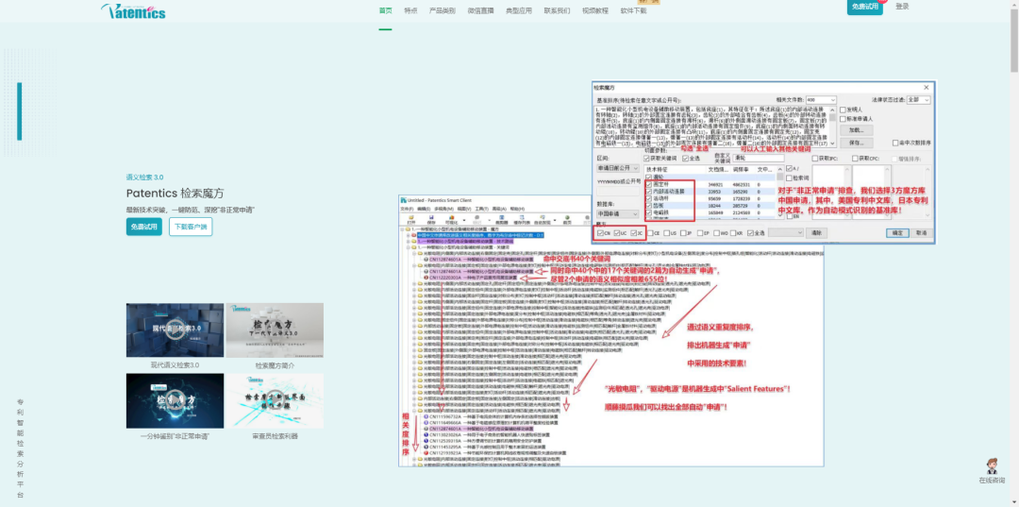Screen dimensions: 1019x507
Task: Enable the 命中次数排序 checkbox
Action: click(x=895, y=143)
